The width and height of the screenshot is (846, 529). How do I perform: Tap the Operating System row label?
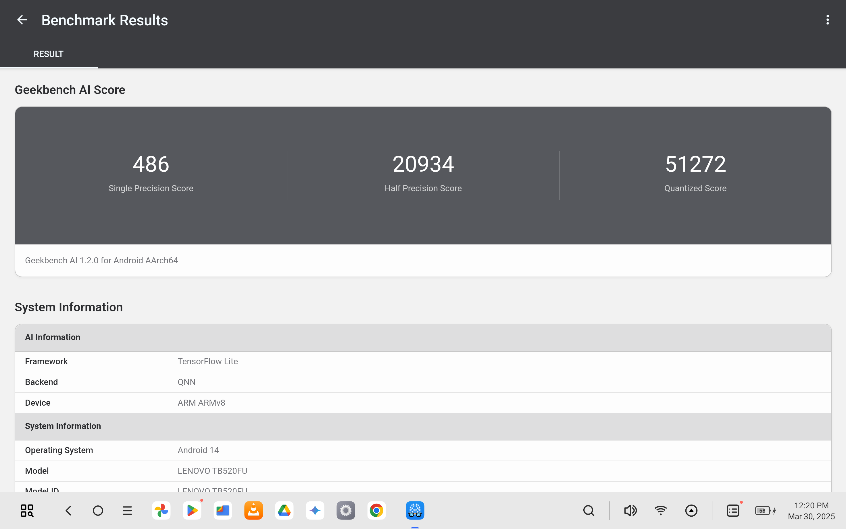click(x=59, y=450)
